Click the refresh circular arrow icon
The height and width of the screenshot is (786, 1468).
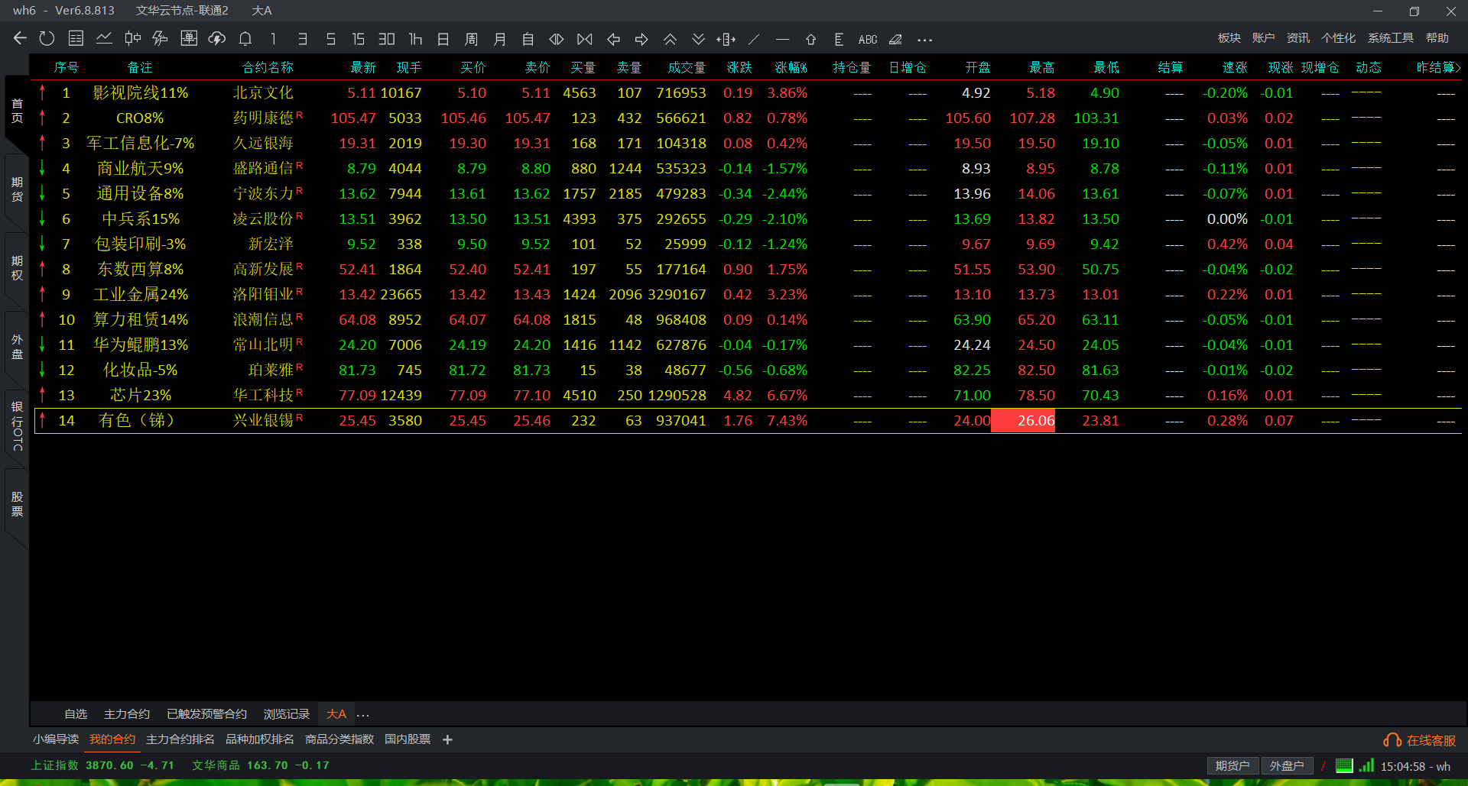click(47, 38)
